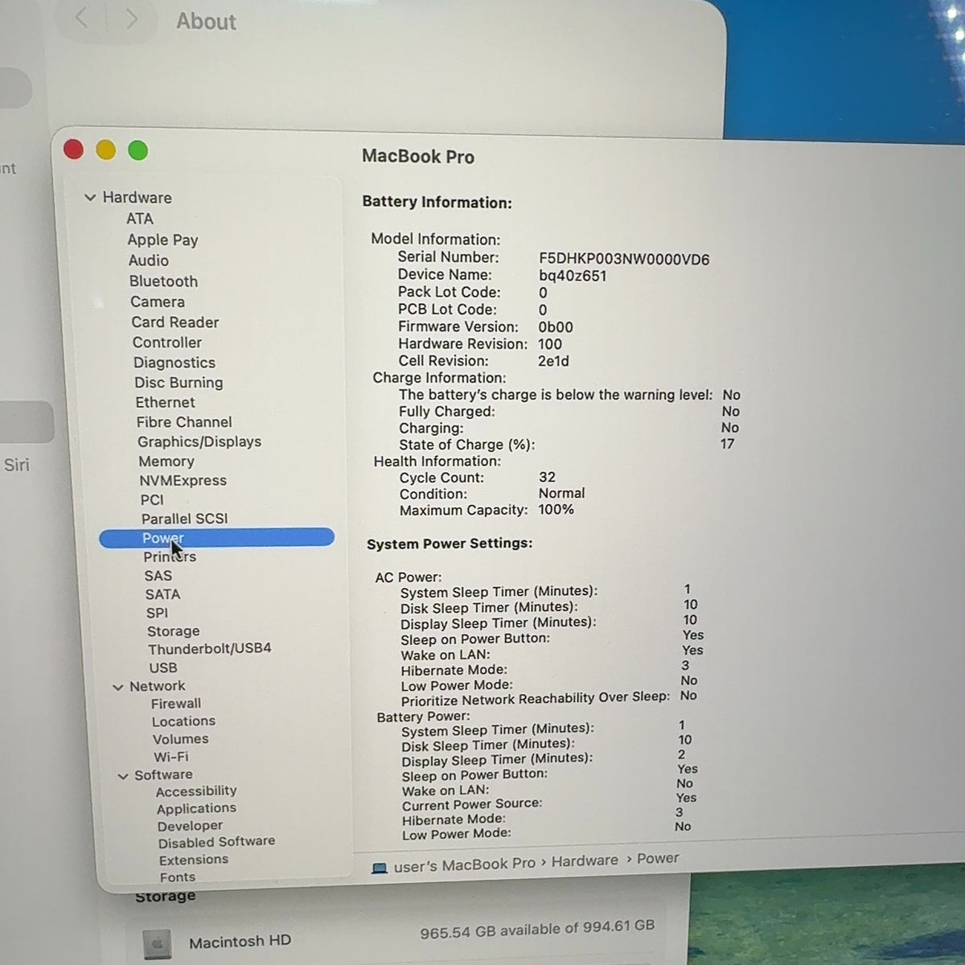Screen dimensions: 965x965
Task: Collapse the Hardware section chevron
Action: 90,198
